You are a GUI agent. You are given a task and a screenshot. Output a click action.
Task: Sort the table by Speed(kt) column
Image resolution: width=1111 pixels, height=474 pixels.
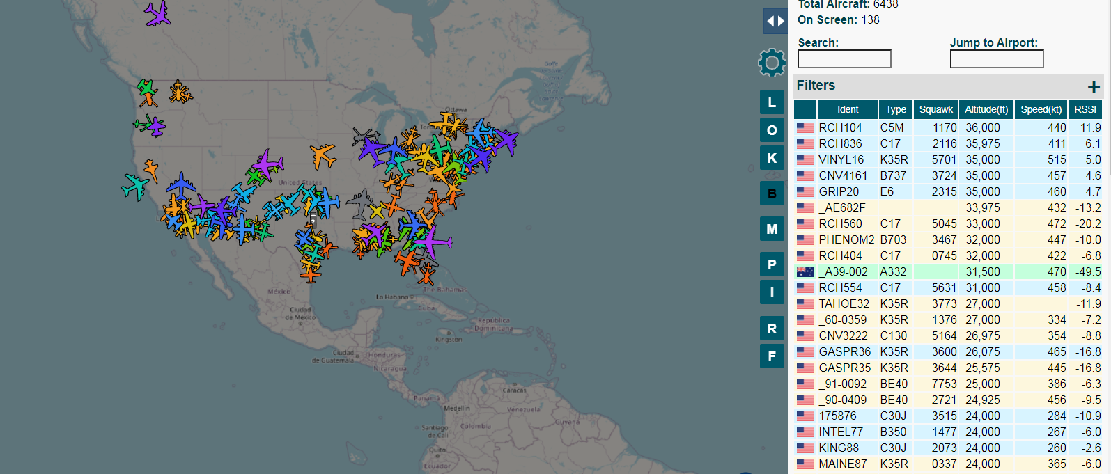coord(1041,109)
